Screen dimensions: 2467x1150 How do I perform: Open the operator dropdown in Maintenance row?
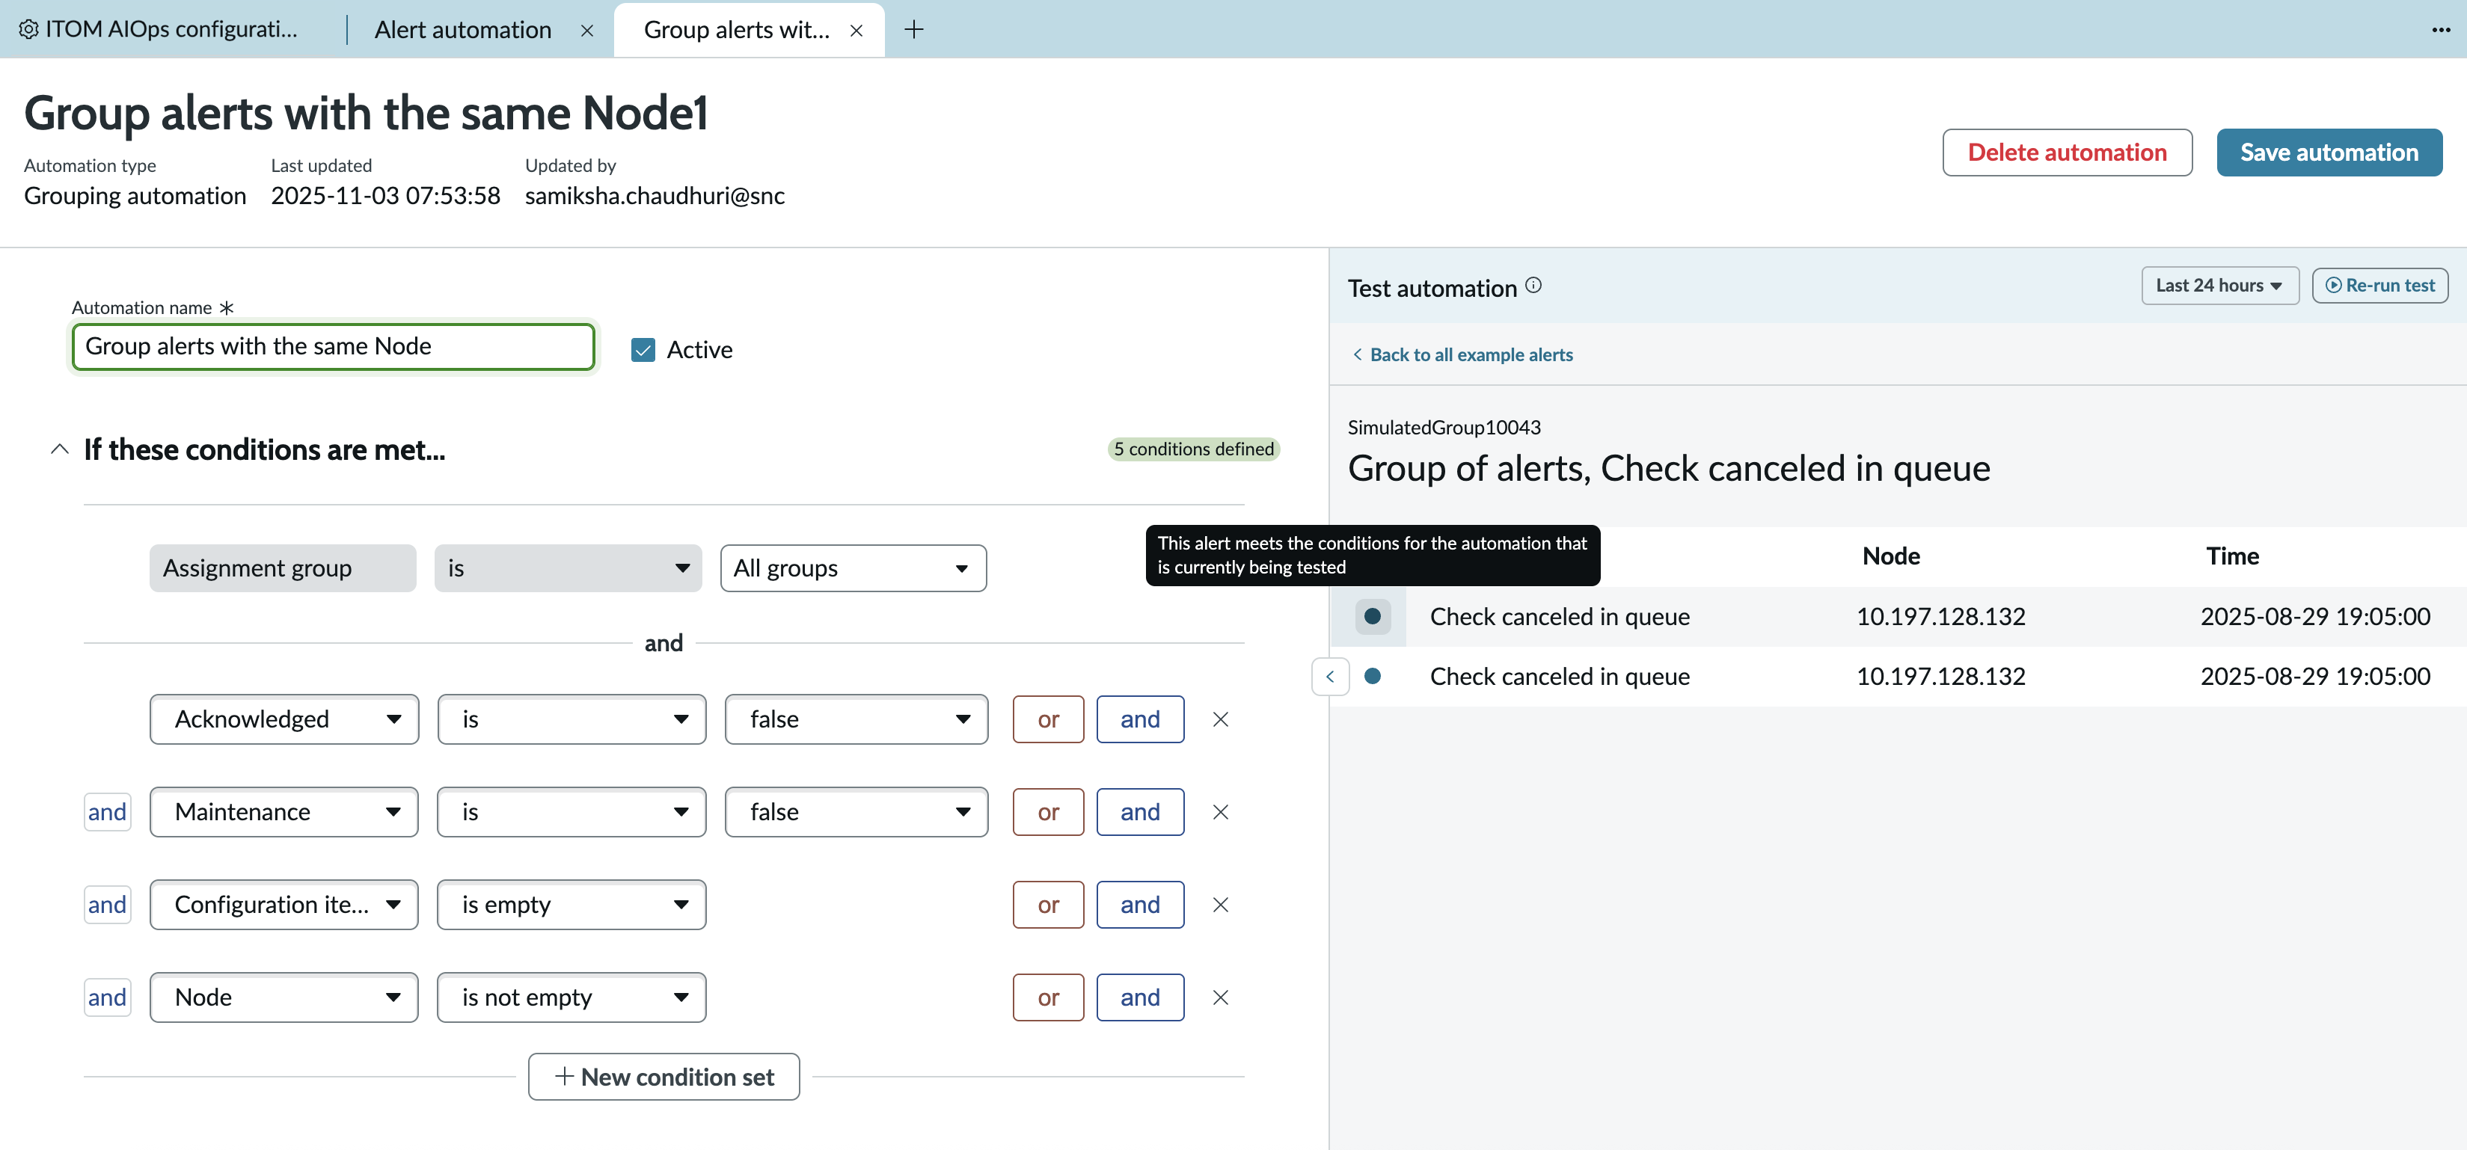(x=571, y=812)
